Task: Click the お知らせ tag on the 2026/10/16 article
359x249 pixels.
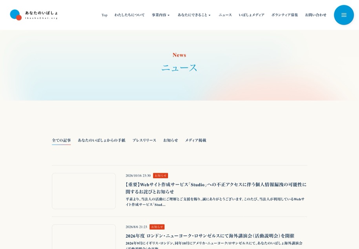Action: coord(160,176)
